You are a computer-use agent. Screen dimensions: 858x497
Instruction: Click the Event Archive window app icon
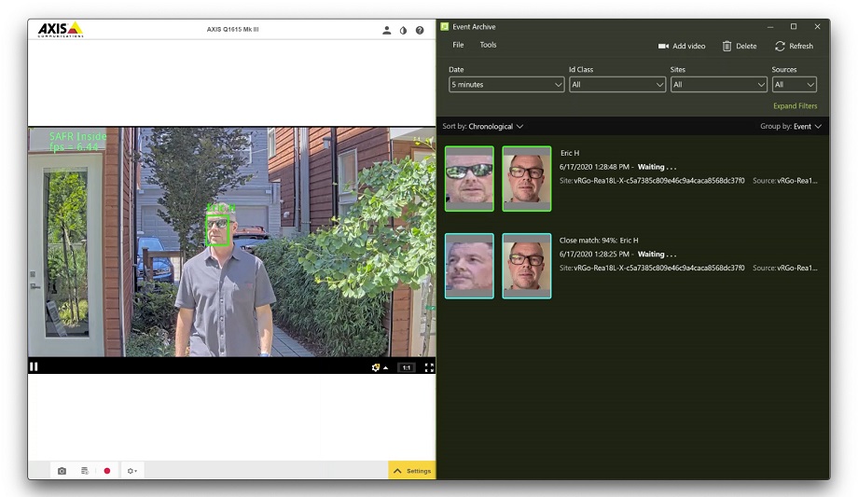pos(445,26)
